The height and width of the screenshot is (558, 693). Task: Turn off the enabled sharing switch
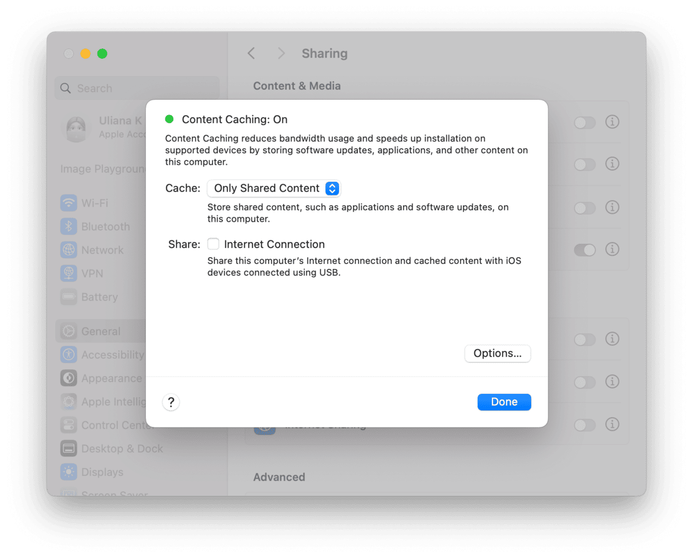pyautogui.click(x=585, y=250)
